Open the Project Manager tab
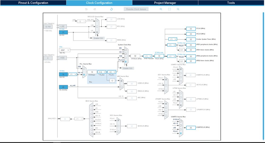The height and width of the screenshot is (143, 265). tap(165, 3)
